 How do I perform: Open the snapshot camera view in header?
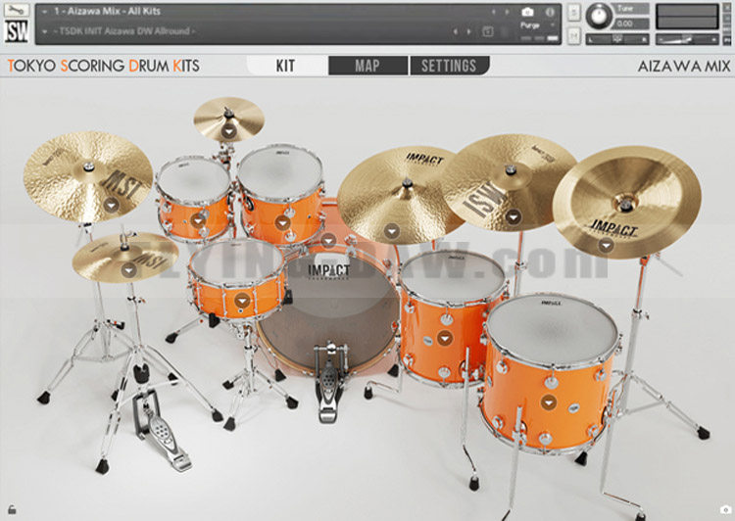tap(527, 12)
